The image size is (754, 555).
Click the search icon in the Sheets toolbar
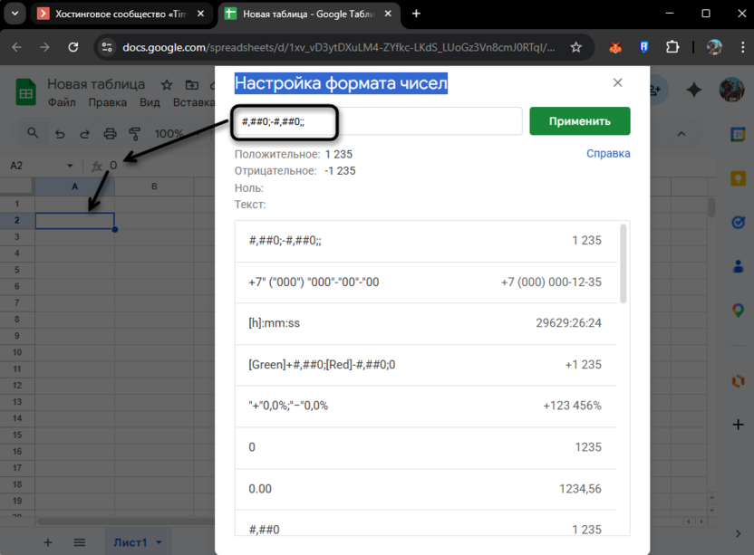(x=33, y=132)
